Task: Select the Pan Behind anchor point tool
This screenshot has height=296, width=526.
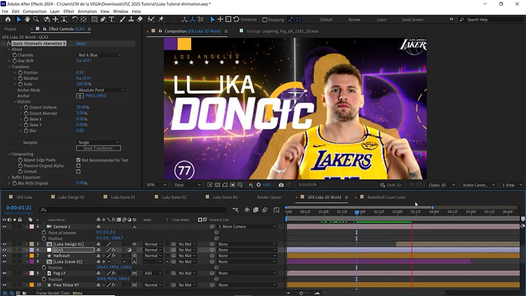Action: click(x=83, y=20)
